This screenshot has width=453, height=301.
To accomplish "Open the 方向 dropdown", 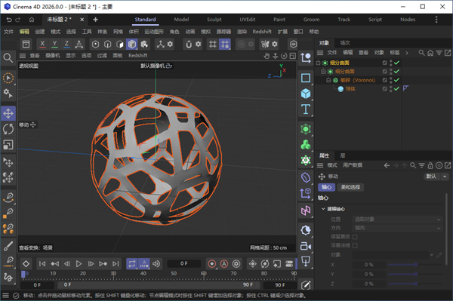I will [398, 228].
